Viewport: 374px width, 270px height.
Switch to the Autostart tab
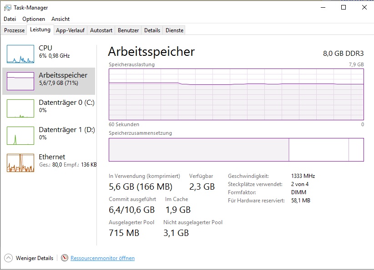[101, 30]
